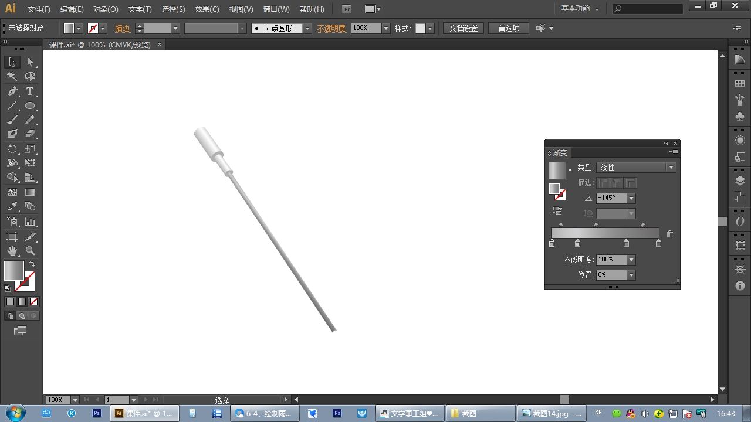Set paint mode to None

[x=33, y=302]
